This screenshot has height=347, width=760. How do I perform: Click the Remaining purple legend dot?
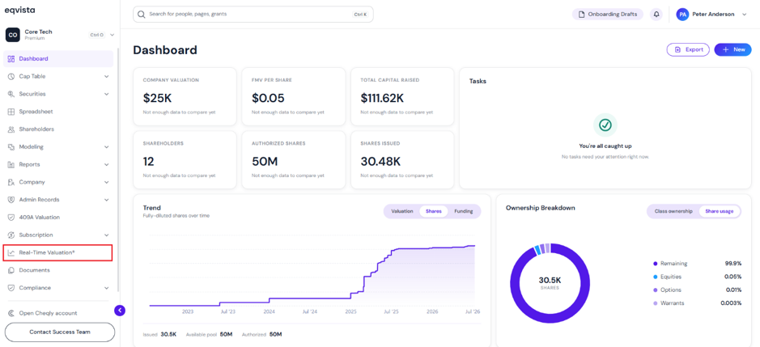coord(656,264)
